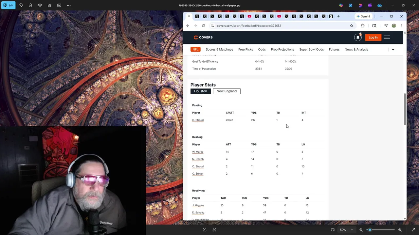
Task: Reload the covers.com page
Action: coord(203,25)
